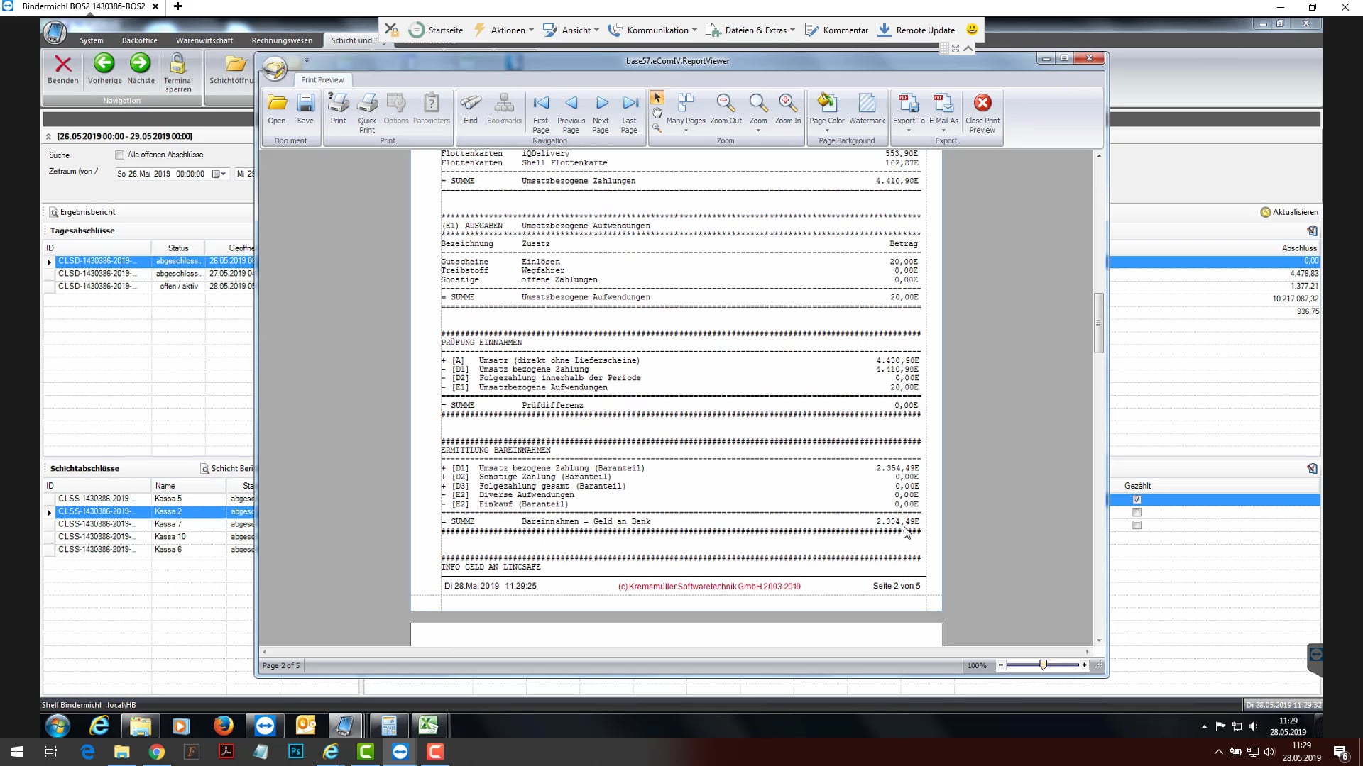
Task: Enable Alle offenen Abschlüsse checkbox
Action: 120,155
